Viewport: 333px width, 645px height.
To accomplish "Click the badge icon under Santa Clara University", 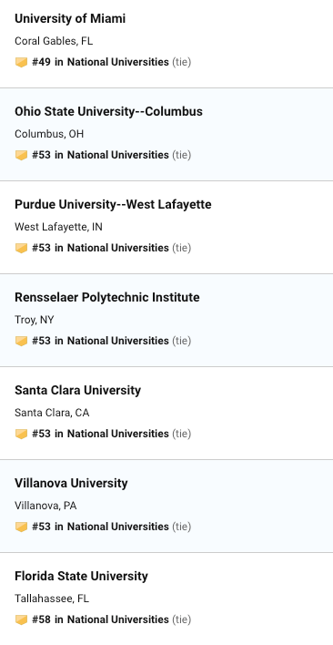I will click(x=21, y=435).
